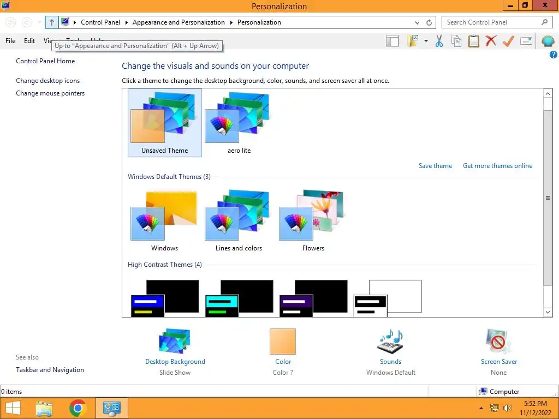The image size is (559, 419).
Task: Expand the Folder Options dropdown arrow
Action: coord(426,41)
